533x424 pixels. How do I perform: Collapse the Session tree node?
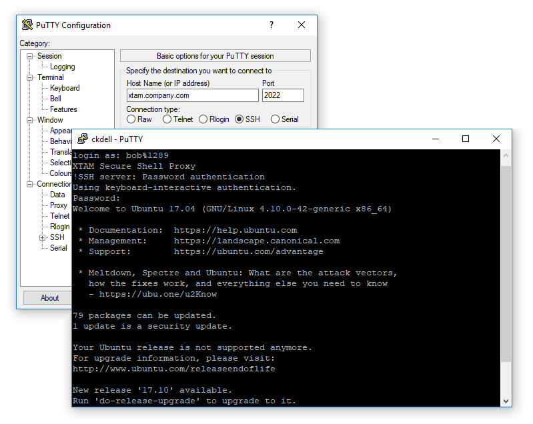click(x=30, y=57)
